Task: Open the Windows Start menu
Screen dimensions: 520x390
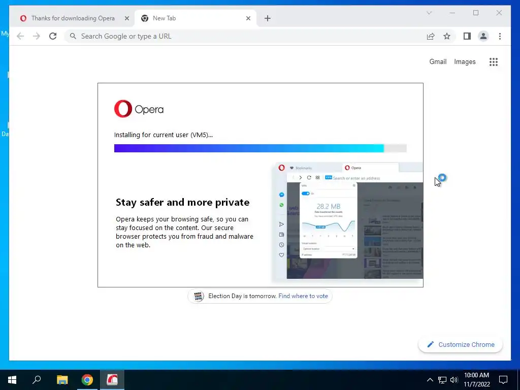Action: point(12,380)
